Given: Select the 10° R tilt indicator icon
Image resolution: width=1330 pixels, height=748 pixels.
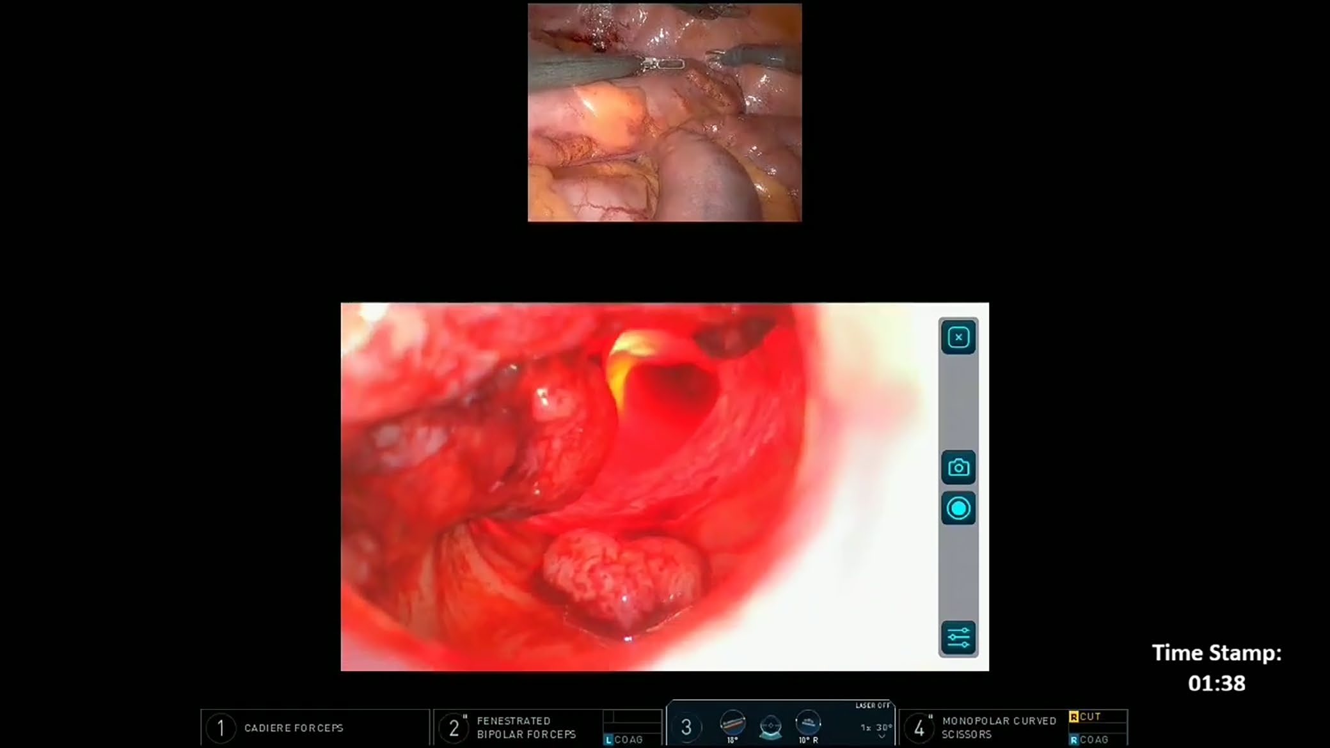Looking at the screenshot, I should tap(807, 724).
